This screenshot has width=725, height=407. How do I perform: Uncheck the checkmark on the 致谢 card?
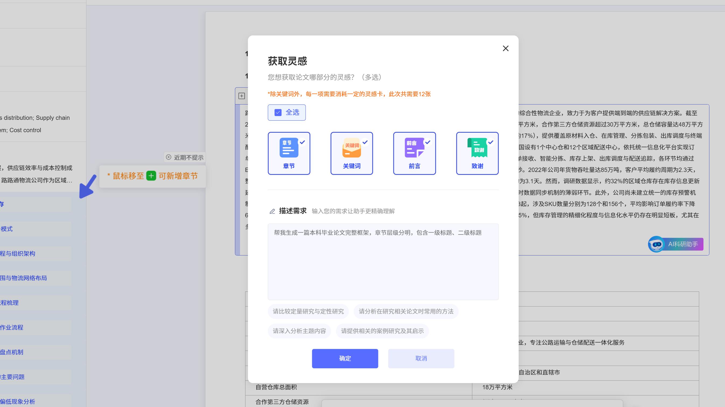coord(490,142)
